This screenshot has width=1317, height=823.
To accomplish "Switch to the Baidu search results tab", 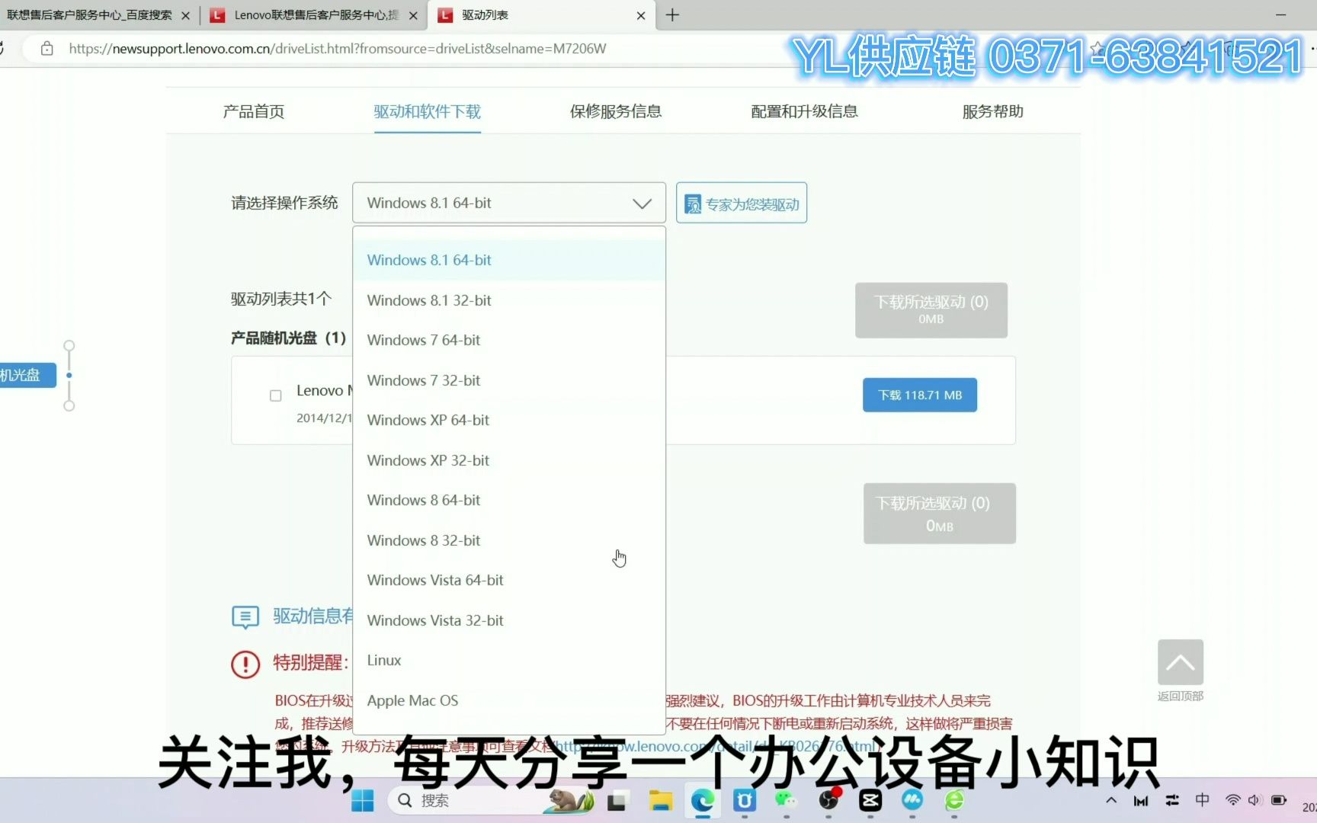I will point(89,15).
